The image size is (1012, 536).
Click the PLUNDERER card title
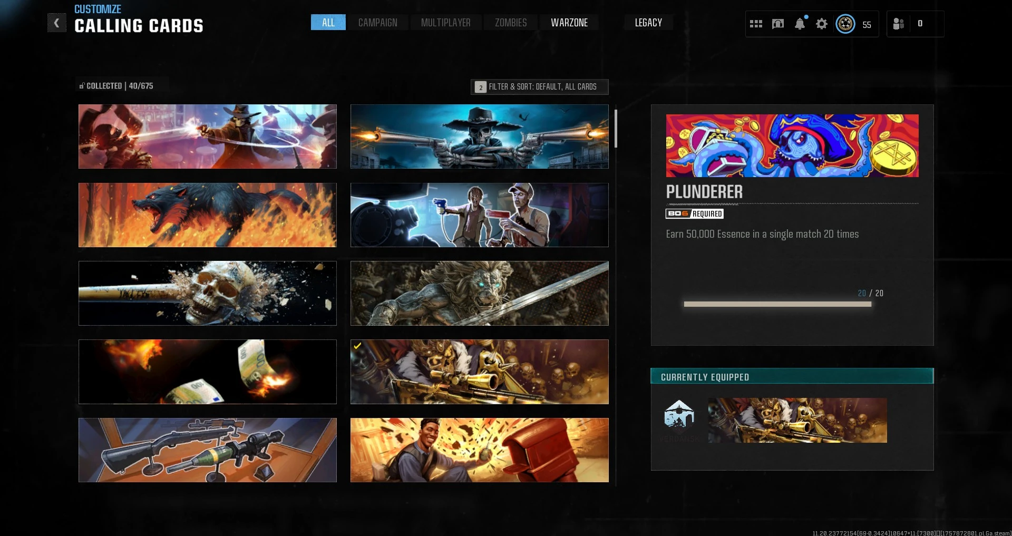coord(704,192)
